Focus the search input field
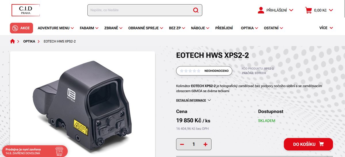The height and width of the screenshot is (157, 345). 139,10
